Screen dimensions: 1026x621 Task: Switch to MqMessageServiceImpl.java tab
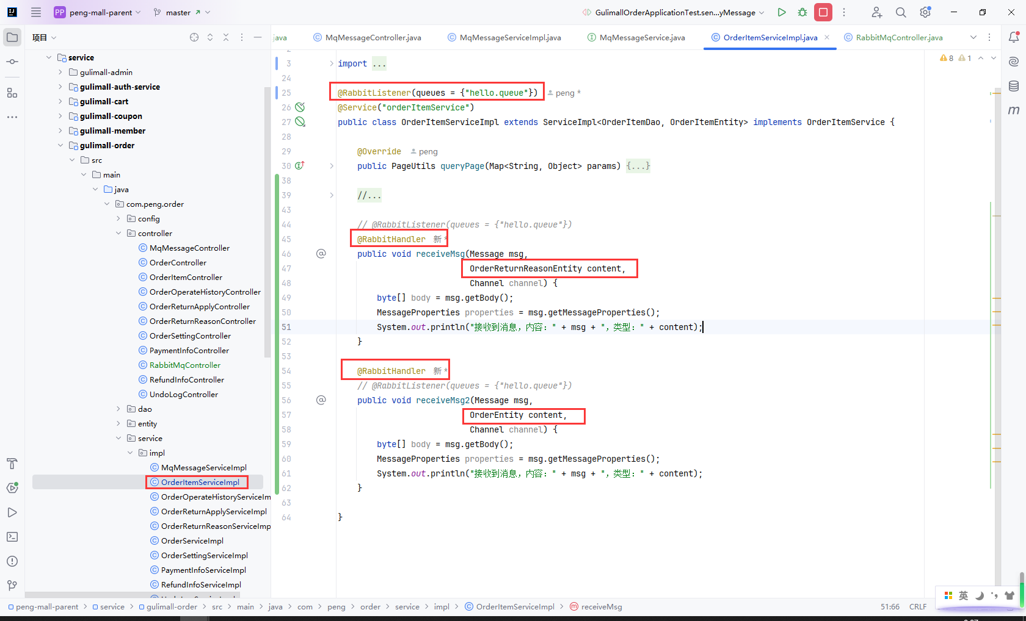tap(504, 37)
